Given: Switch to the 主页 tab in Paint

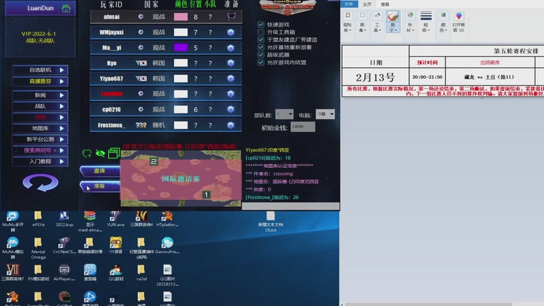Looking at the screenshot, I should tap(367, 4).
